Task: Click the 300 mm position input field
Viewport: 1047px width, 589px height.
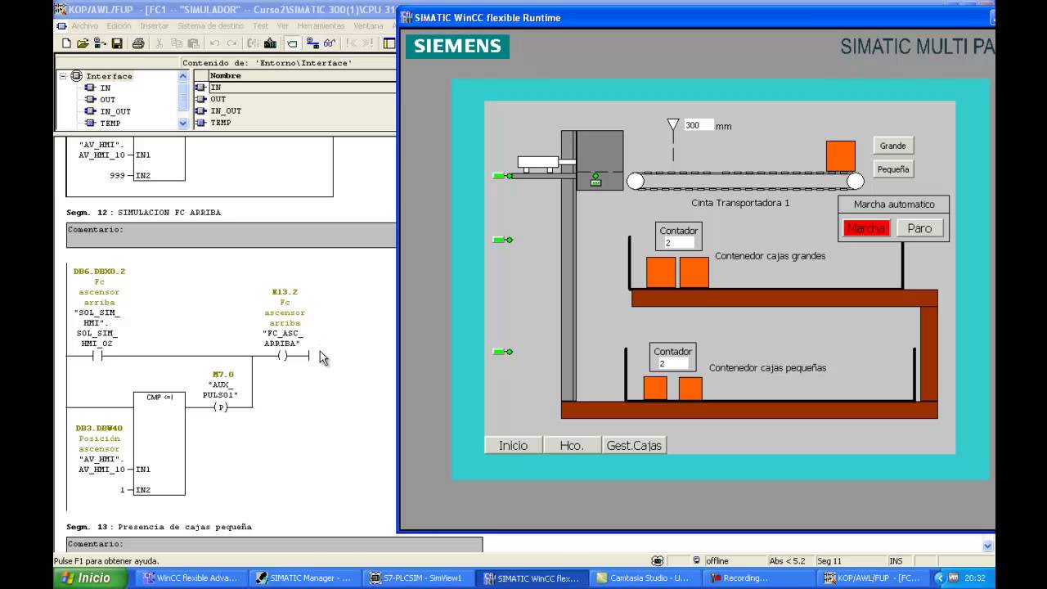Action: click(698, 125)
